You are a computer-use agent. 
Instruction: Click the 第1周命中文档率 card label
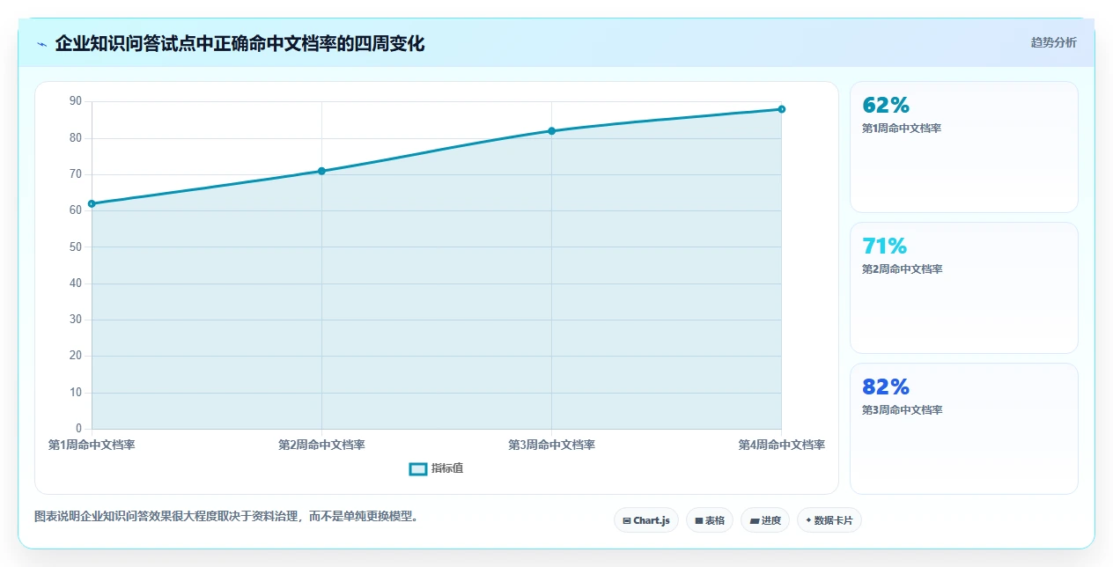903,129
